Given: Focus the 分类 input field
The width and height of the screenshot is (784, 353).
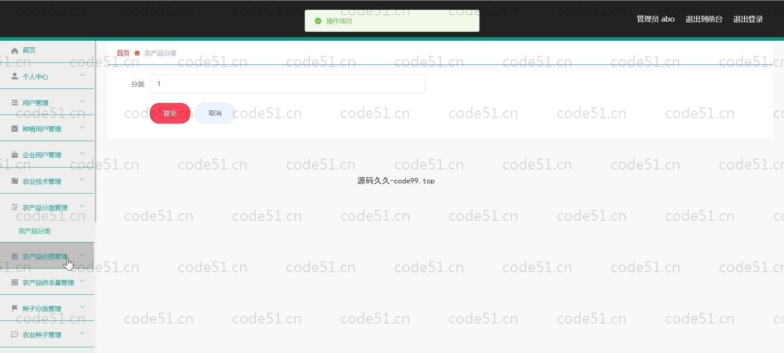Looking at the screenshot, I should pyautogui.click(x=287, y=84).
